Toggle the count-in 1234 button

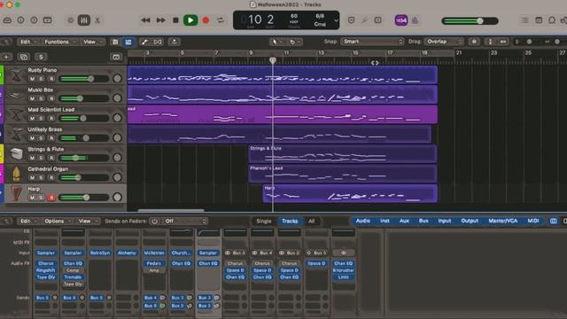[x=401, y=20]
